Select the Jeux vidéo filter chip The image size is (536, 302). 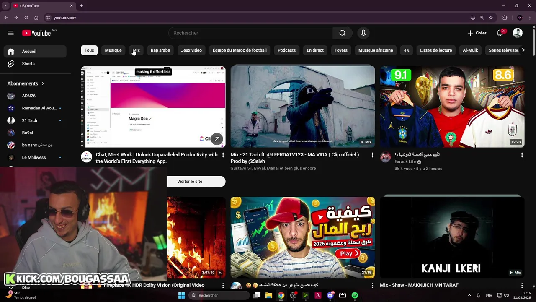click(191, 50)
